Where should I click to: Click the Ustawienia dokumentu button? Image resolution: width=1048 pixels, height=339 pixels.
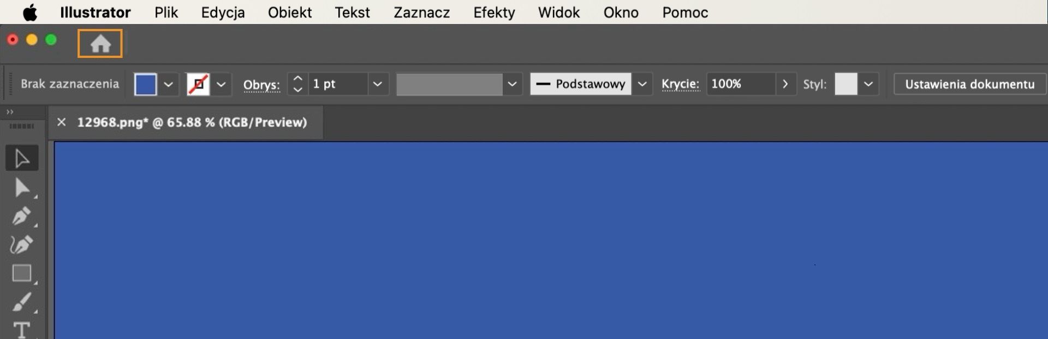coord(969,84)
